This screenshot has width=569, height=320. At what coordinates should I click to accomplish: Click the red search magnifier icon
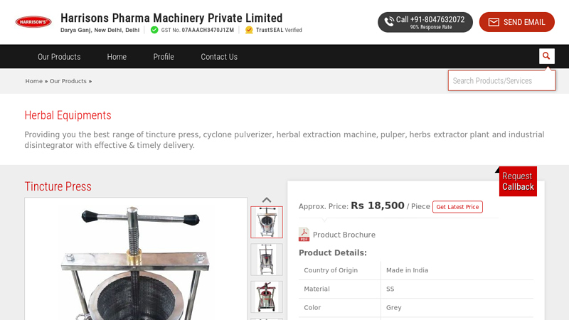(x=546, y=56)
